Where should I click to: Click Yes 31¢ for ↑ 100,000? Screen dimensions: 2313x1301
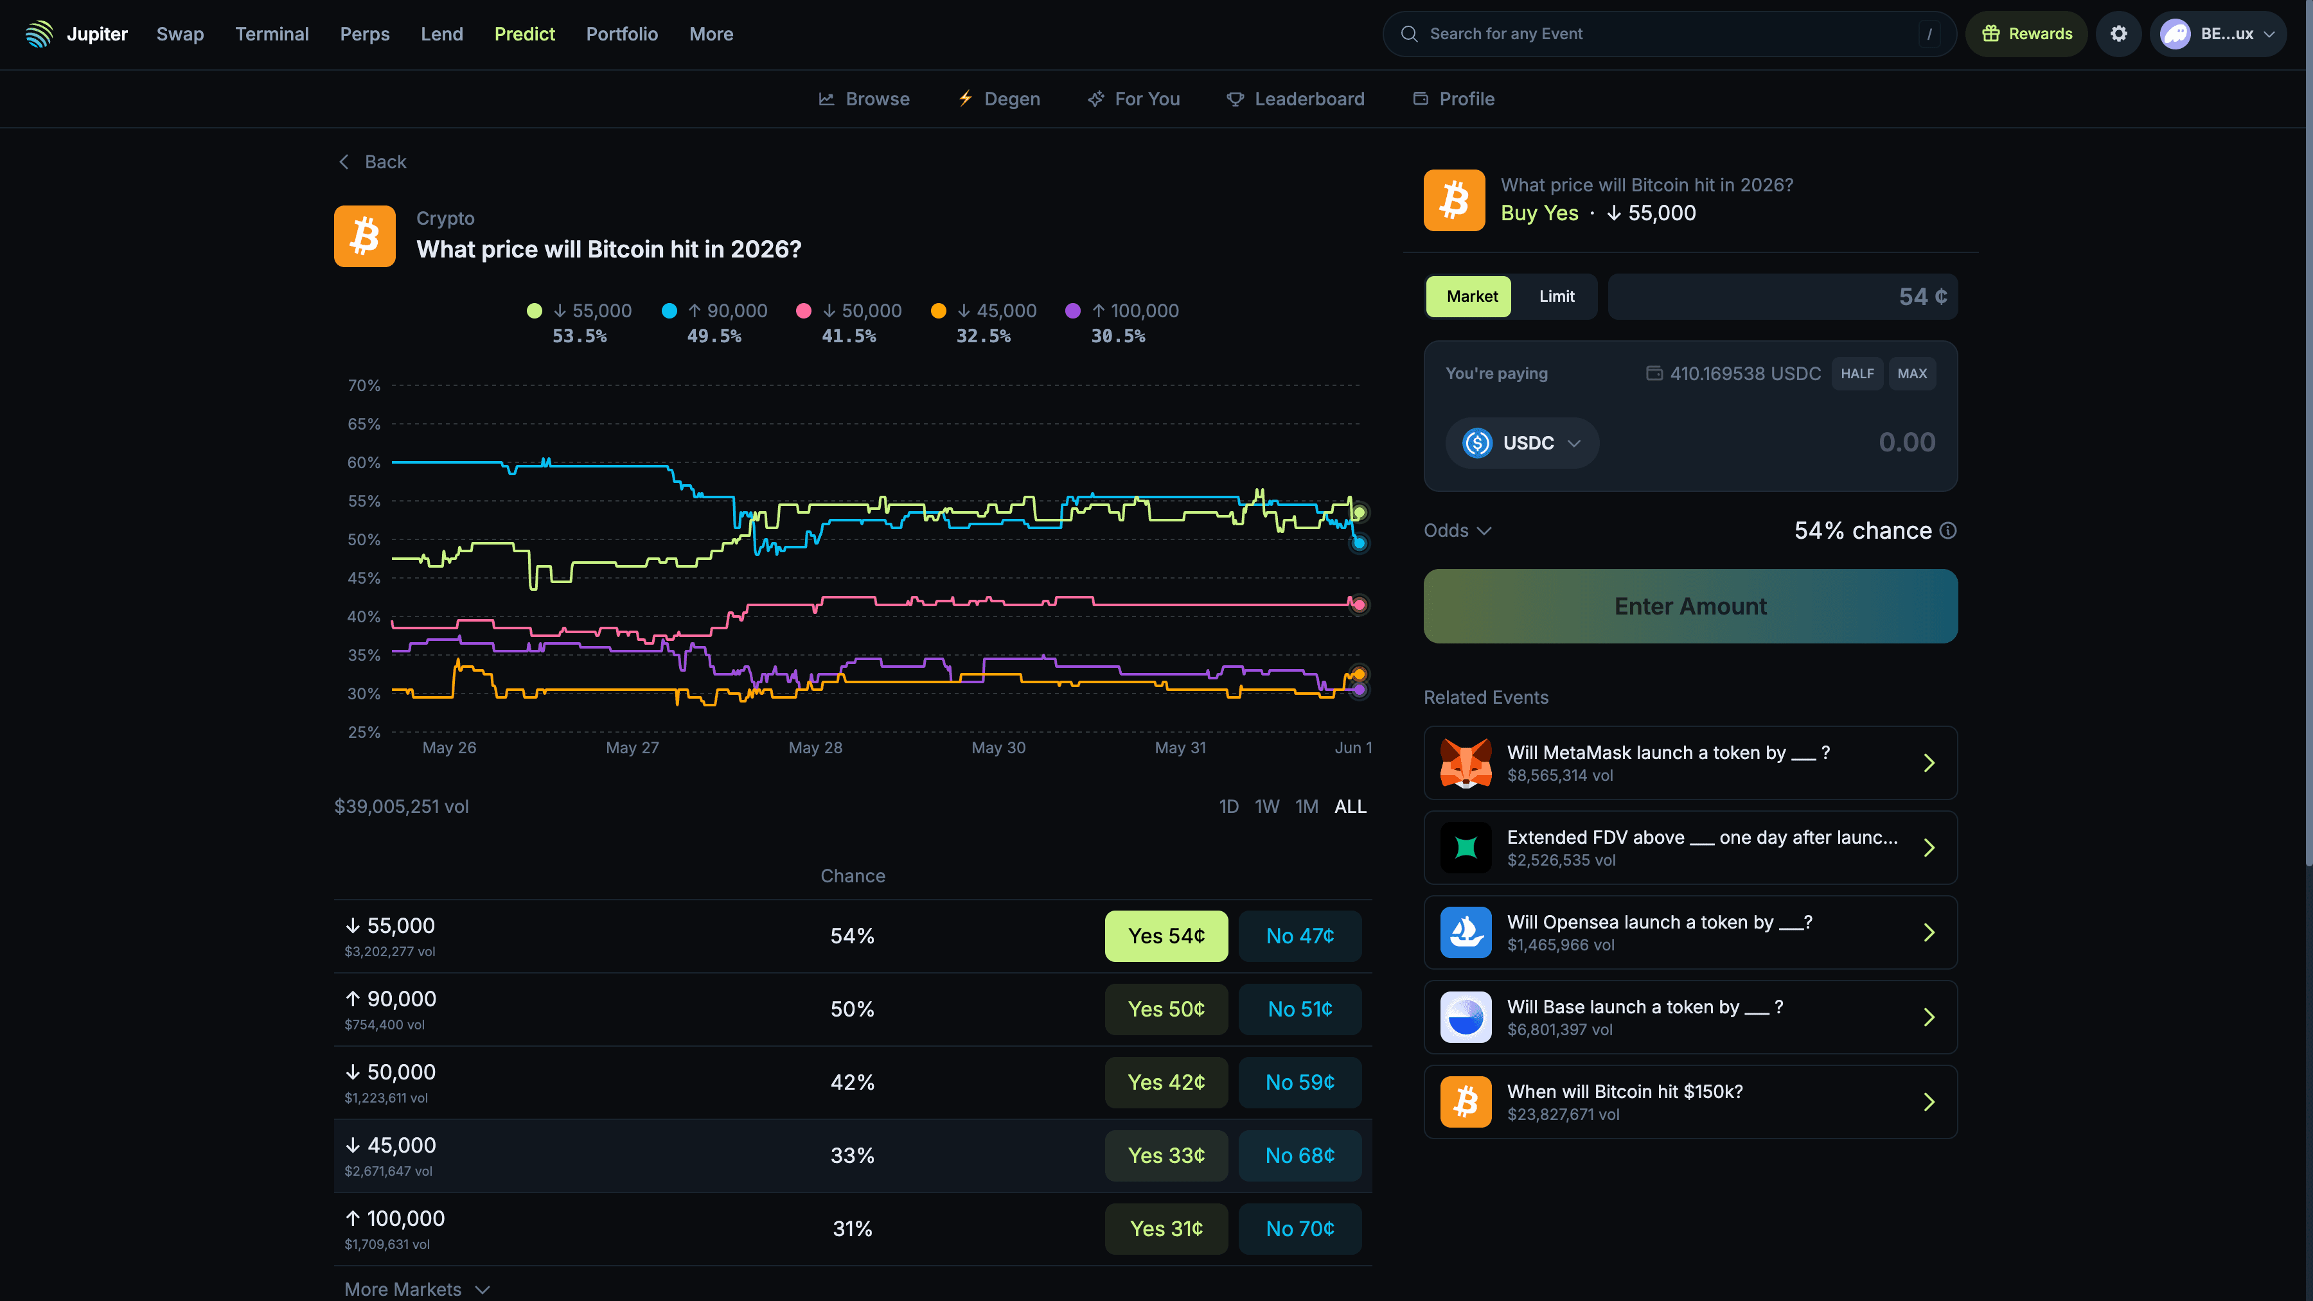pyautogui.click(x=1166, y=1228)
